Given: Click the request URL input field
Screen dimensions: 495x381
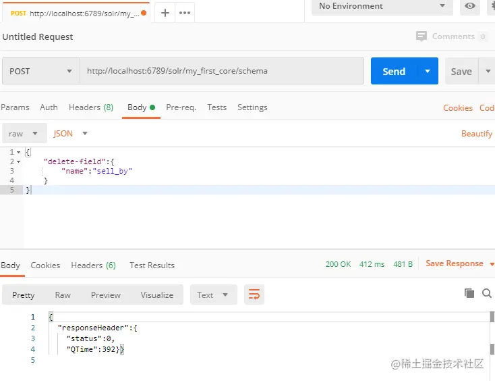Looking at the screenshot, I should [221, 71].
